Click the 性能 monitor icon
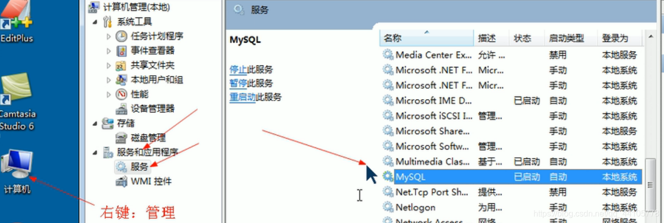The width and height of the screenshot is (664, 223). [x=121, y=94]
